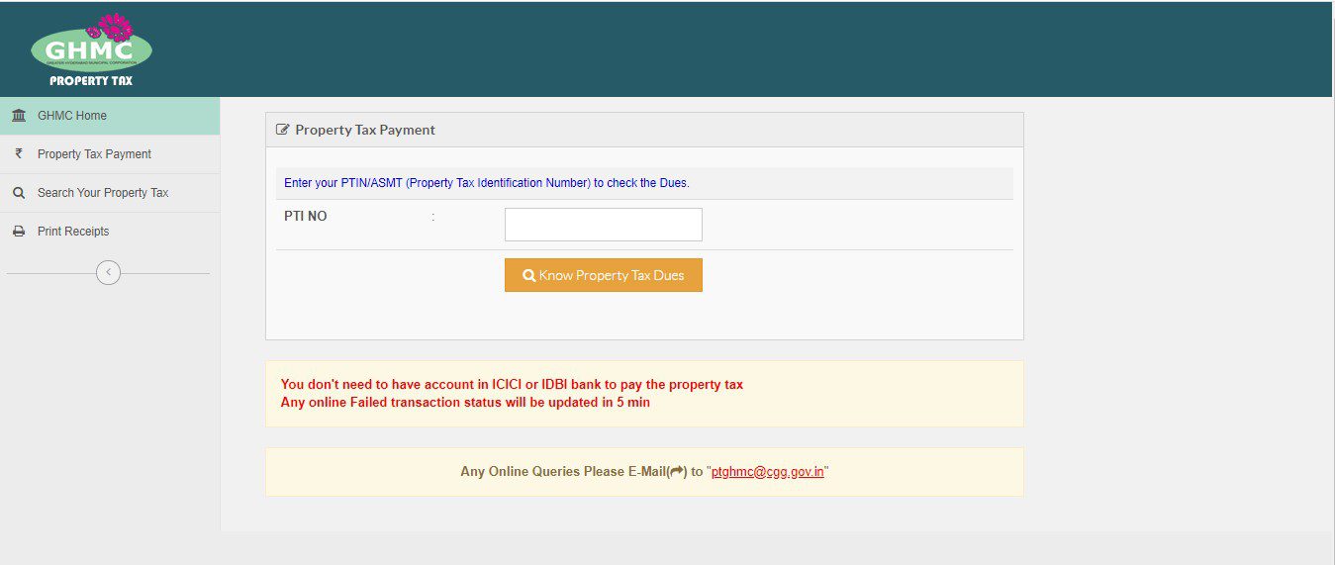Image resolution: width=1335 pixels, height=565 pixels.
Task: Click the Property Tax Payment panel heading
Action: click(x=365, y=130)
